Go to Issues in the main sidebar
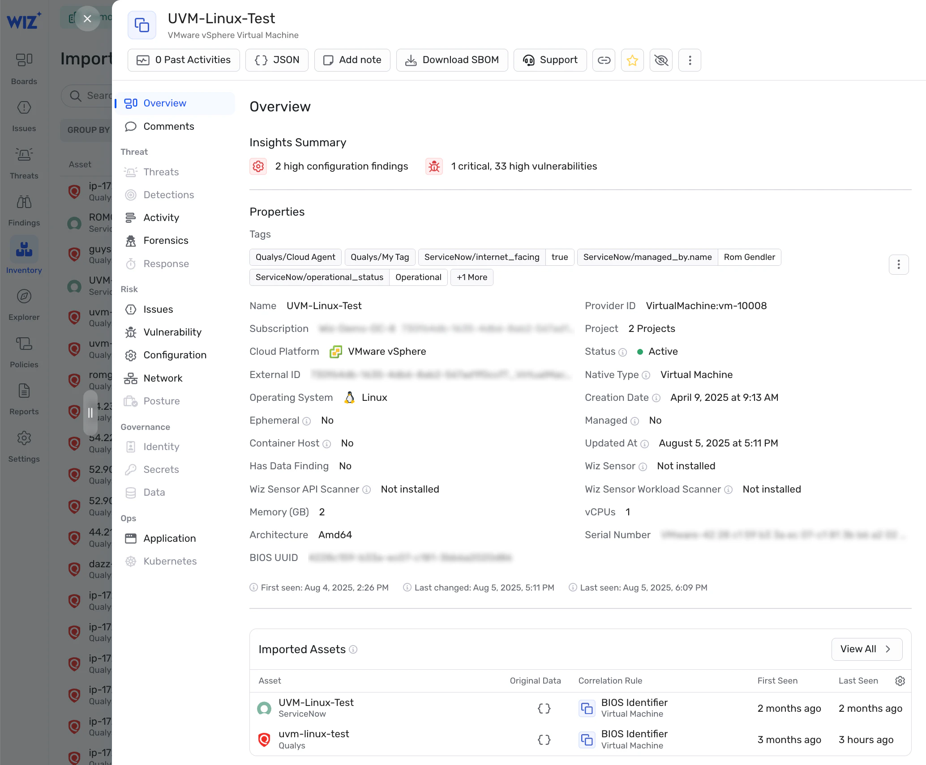 point(24,116)
